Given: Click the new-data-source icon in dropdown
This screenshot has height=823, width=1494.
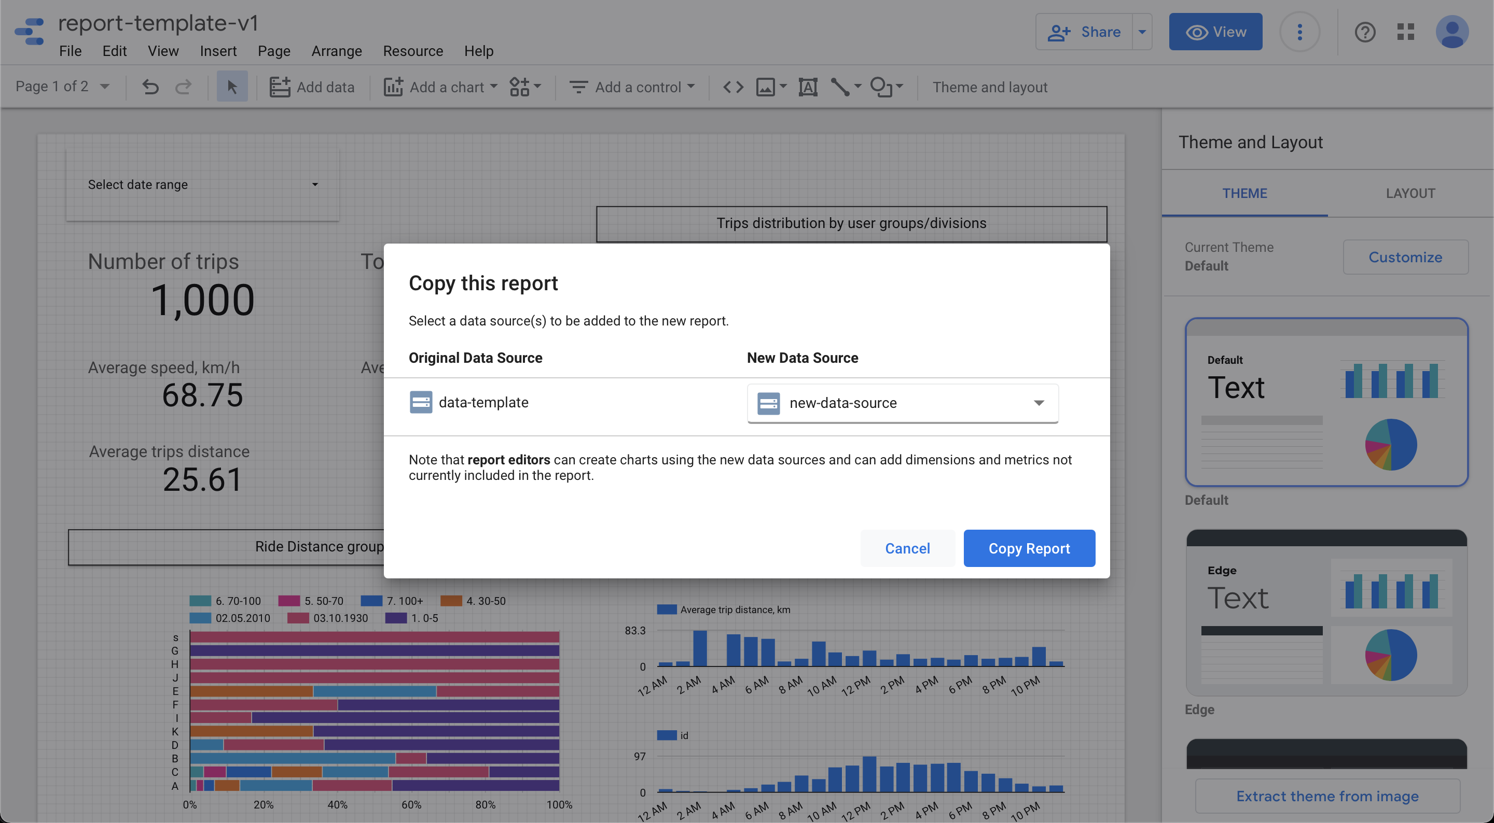Looking at the screenshot, I should point(768,403).
